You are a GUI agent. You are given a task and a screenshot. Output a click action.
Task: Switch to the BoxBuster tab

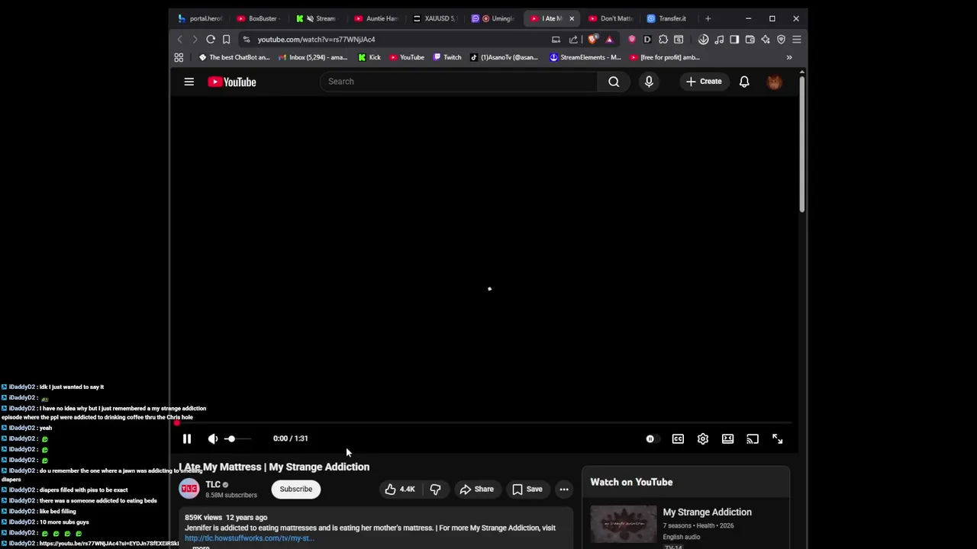(x=258, y=18)
